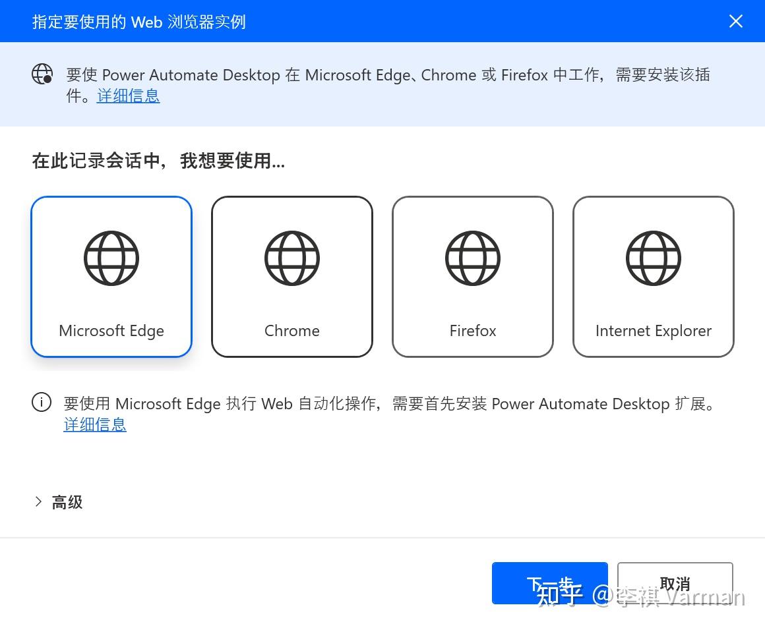Click the dialog title 指定要使用的 Web 浏览器实例
765x628 pixels.
pyautogui.click(x=139, y=21)
